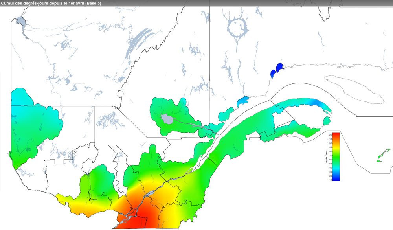Viewport: 393px width, 230px height.
Task: Click the green band of the legend scale
Action: (336, 157)
